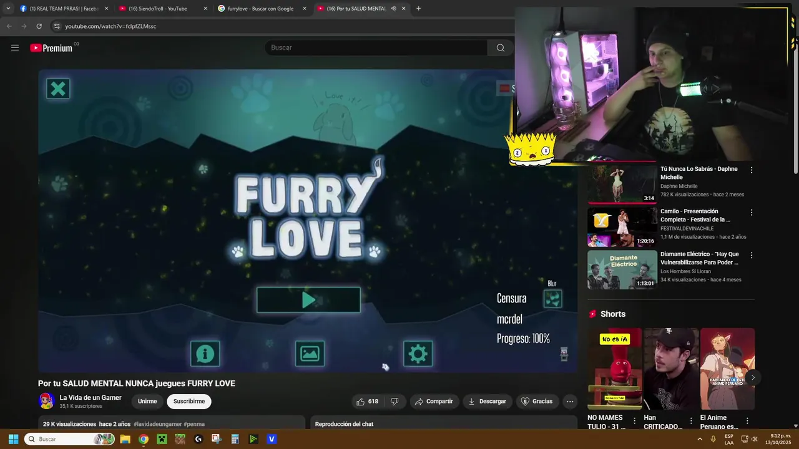Open the YouTube hamburger guide menu
Image resolution: width=799 pixels, height=449 pixels.
pyautogui.click(x=15, y=48)
